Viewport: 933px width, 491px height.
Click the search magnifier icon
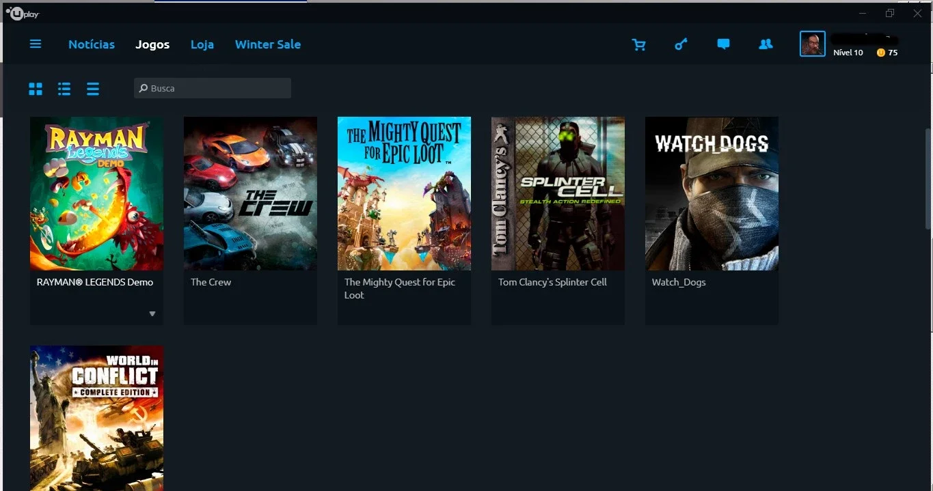point(144,88)
